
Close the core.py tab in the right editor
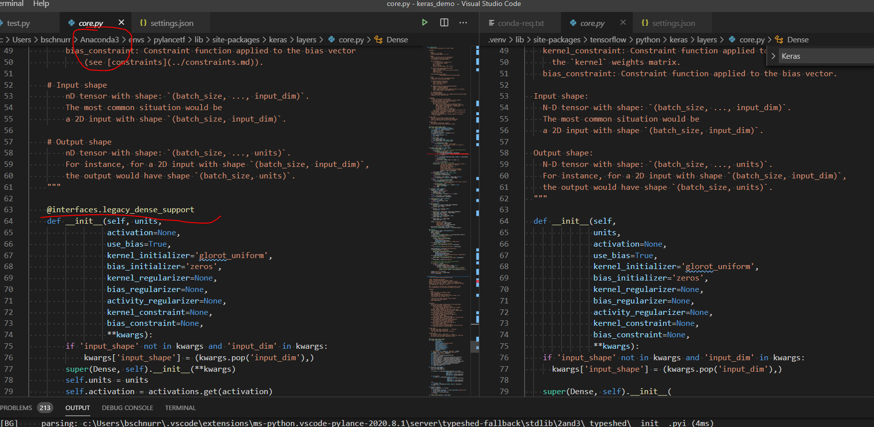tap(623, 22)
